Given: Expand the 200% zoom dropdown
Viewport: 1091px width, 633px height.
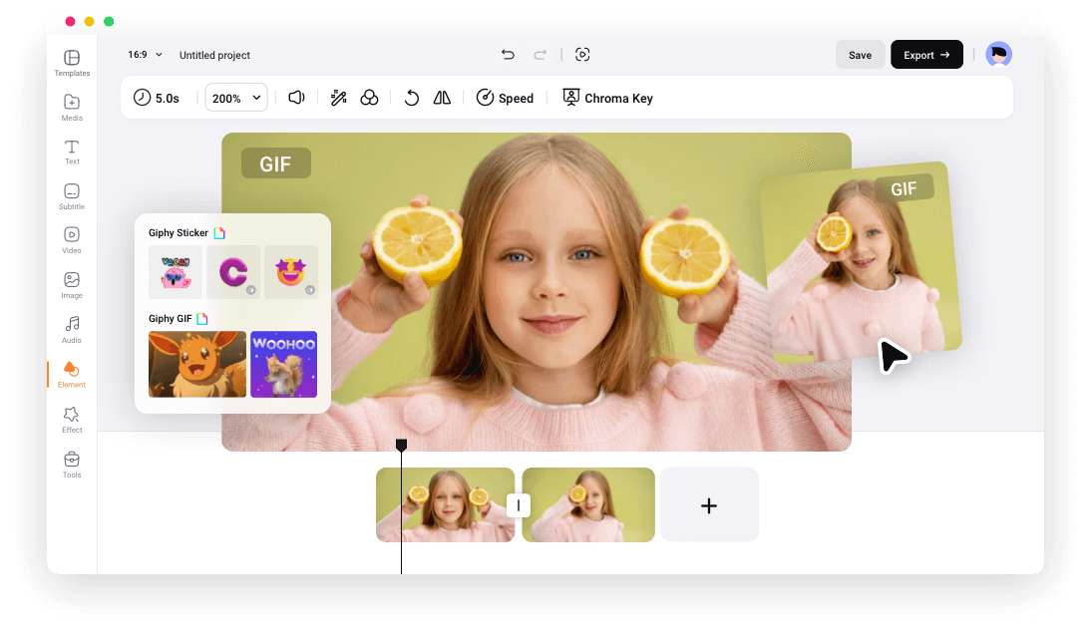Looking at the screenshot, I should coord(236,98).
